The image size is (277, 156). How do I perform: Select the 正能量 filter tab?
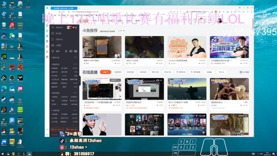(x=209, y=72)
